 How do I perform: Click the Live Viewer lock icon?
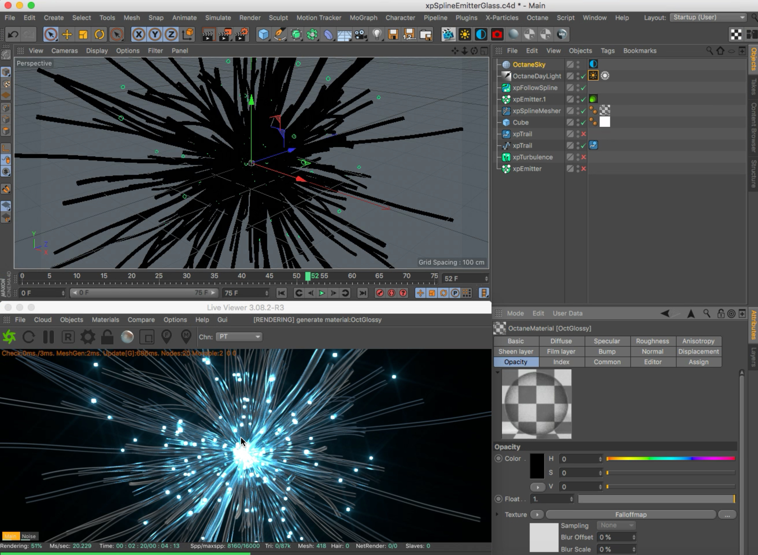click(107, 337)
